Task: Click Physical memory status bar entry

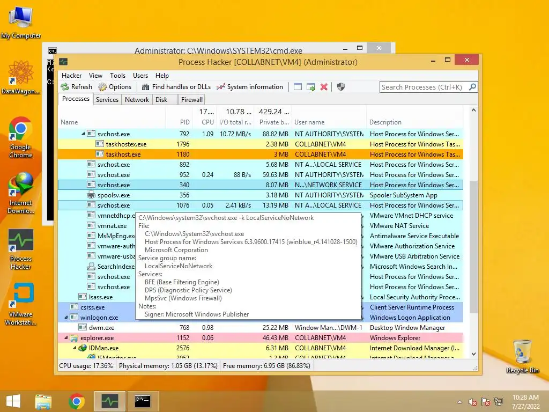Action: point(168,366)
